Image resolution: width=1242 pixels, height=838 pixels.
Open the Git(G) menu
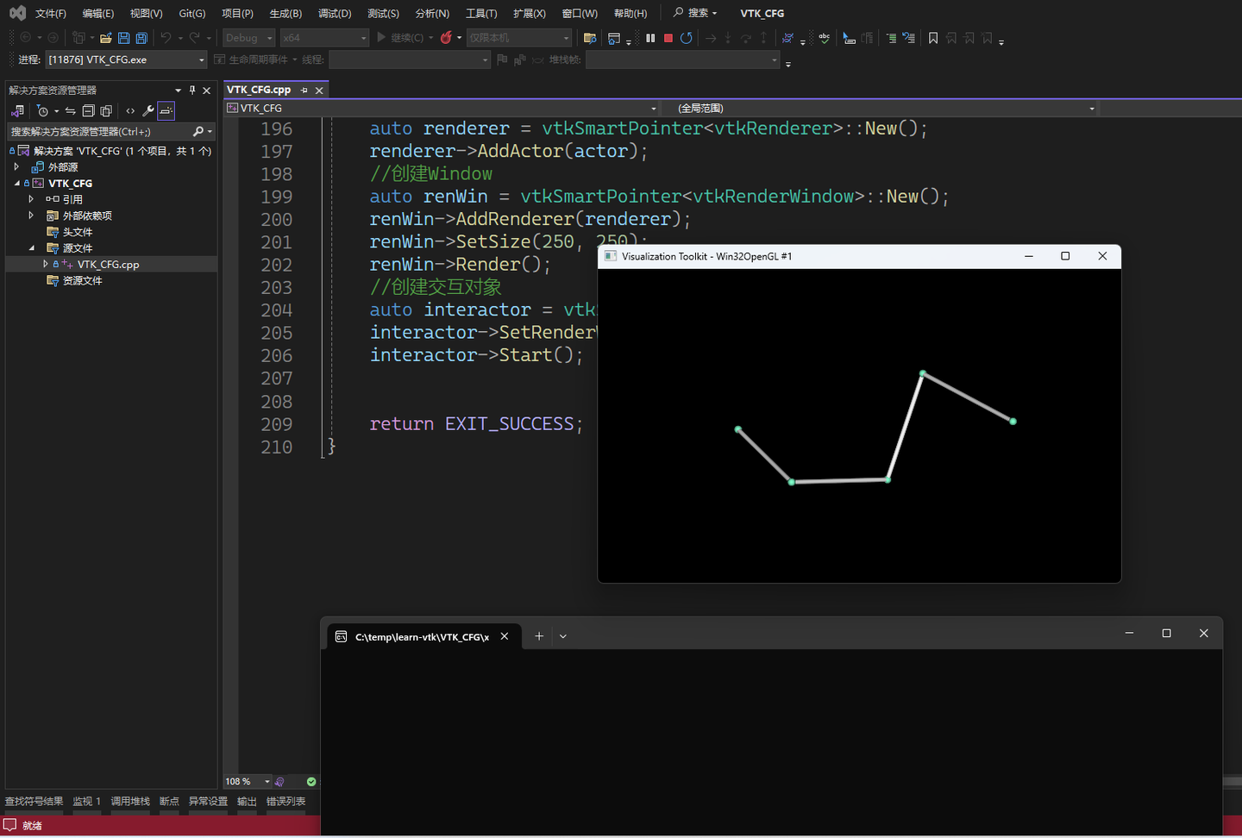click(192, 13)
